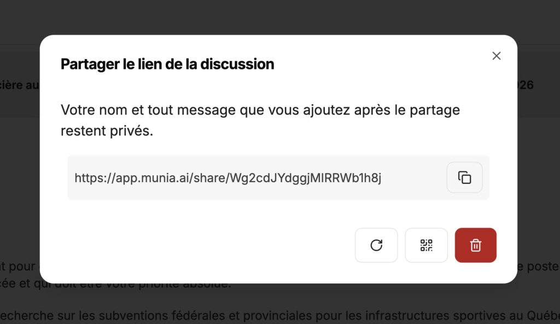Click the 'restent' word in the privacy notice

[81, 131]
